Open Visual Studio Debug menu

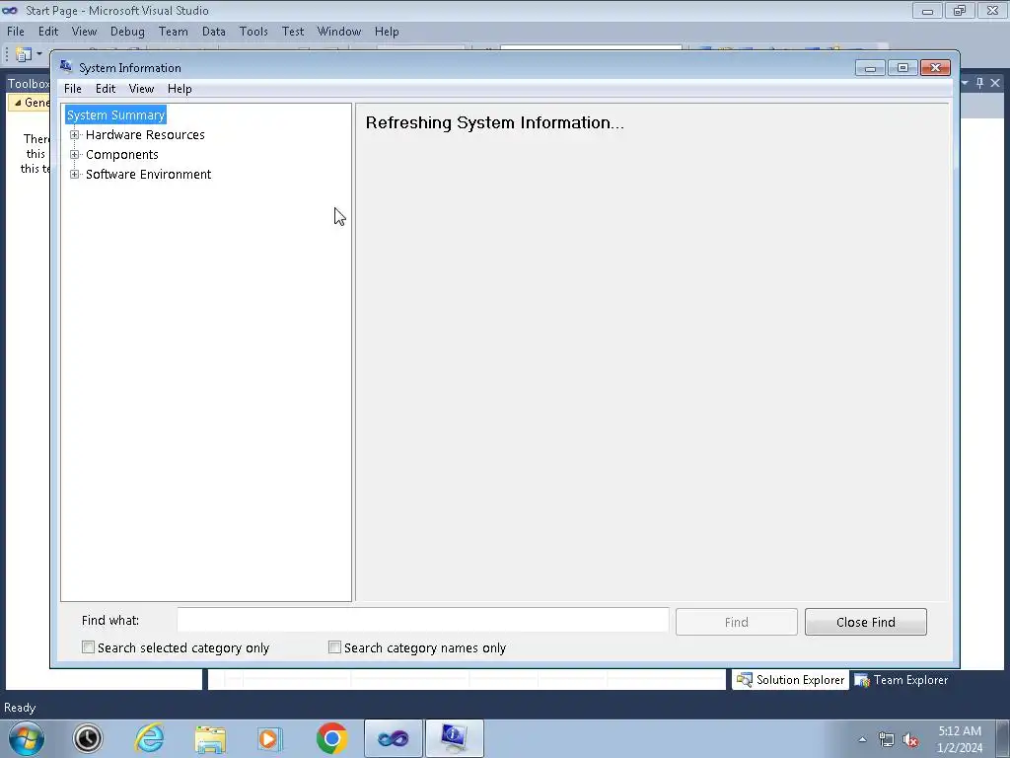[x=127, y=32]
